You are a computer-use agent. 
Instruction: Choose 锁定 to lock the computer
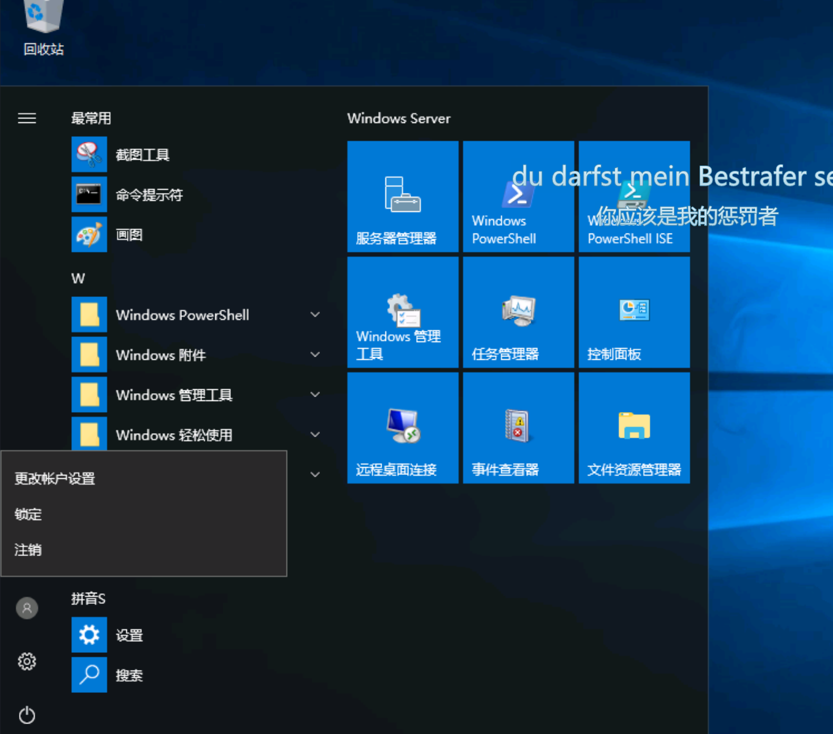(x=28, y=515)
